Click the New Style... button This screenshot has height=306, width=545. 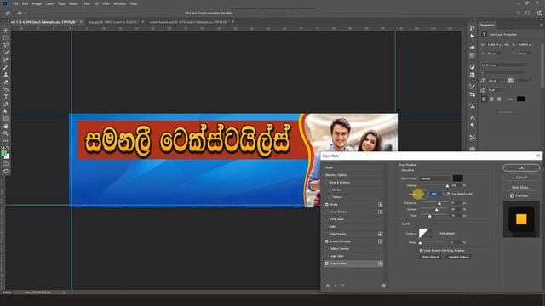tap(521, 187)
